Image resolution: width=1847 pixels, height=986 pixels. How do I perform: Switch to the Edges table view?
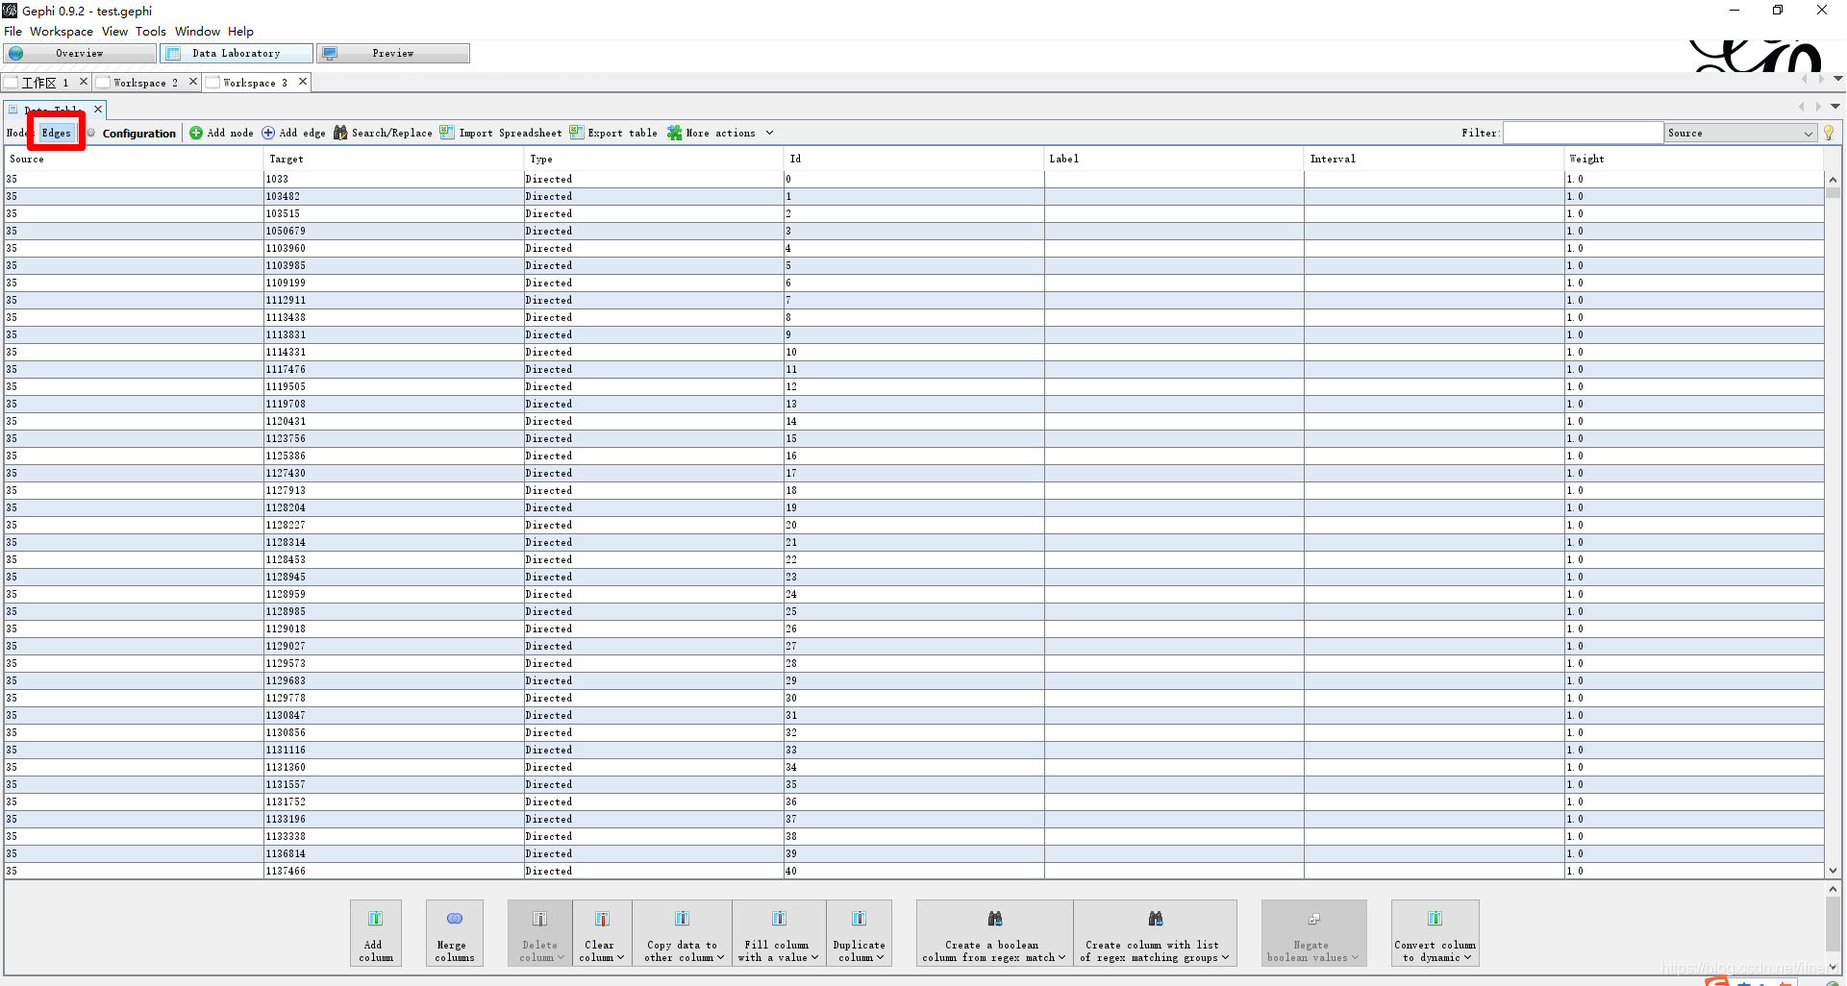click(57, 133)
